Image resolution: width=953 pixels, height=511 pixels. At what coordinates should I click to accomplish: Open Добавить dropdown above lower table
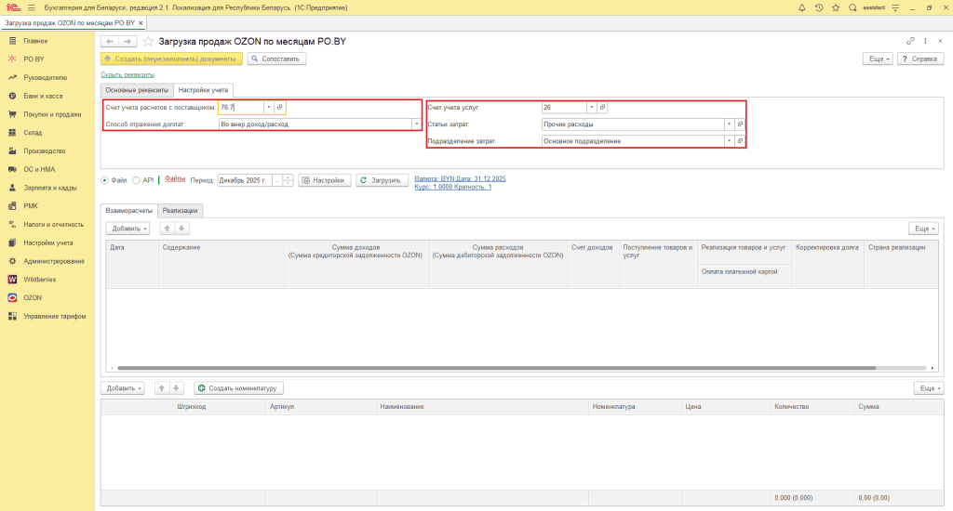tap(122, 387)
